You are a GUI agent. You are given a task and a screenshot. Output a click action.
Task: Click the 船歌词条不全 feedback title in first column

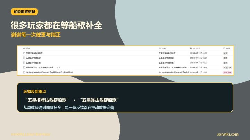43,67
